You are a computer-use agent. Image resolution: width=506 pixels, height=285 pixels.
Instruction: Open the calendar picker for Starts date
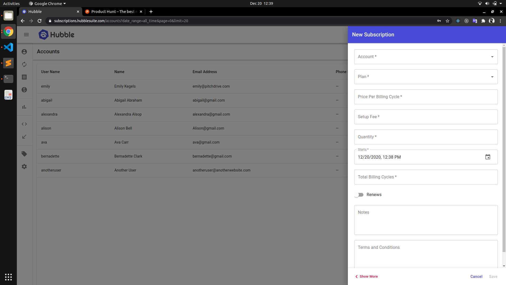click(488, 157)
